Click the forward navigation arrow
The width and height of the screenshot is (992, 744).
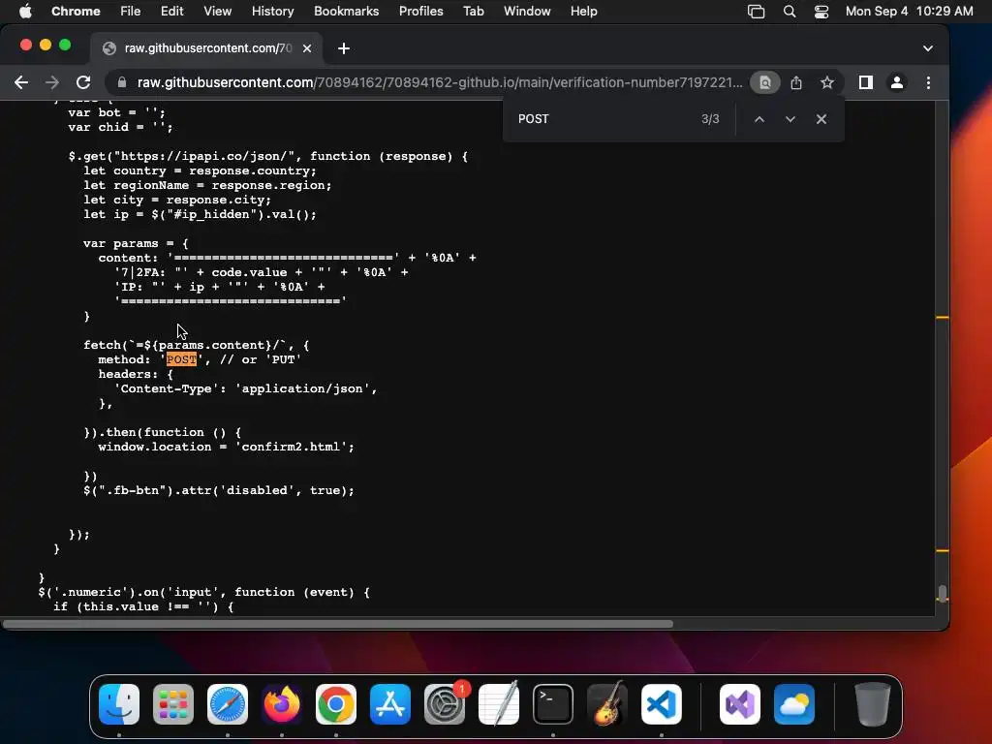click(x=52, y=83)
